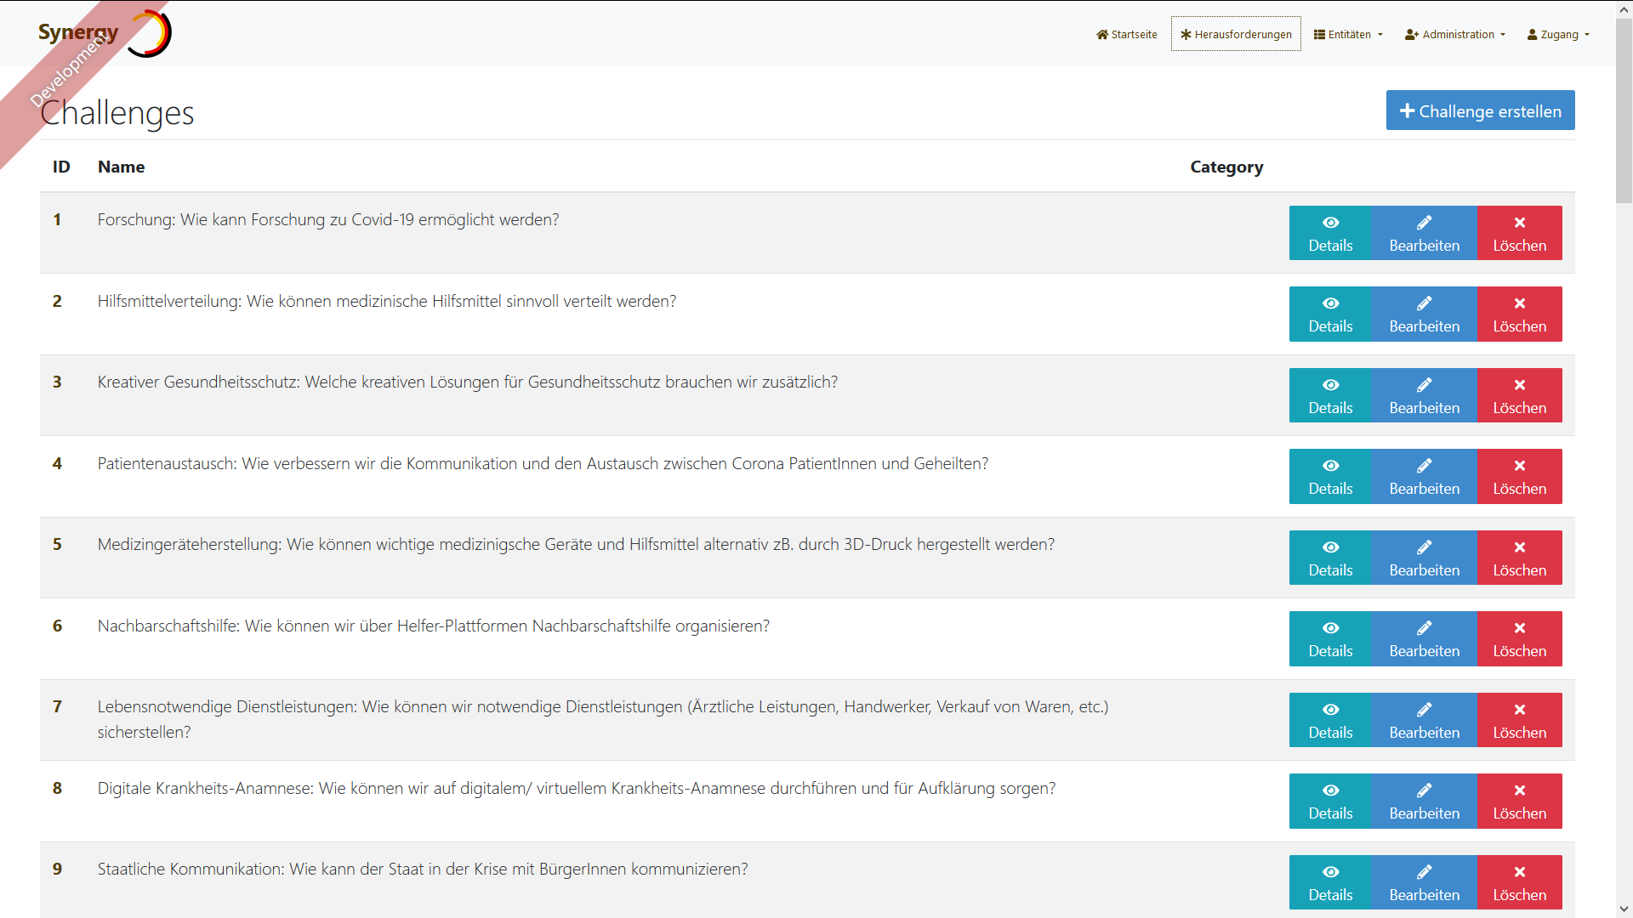The width and height of the screenshot is (1633, 918).
Task: Expand the Zugang account menu
Action: (x=1558, y=34)
